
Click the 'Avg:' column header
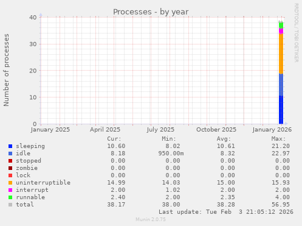point(224,139)
